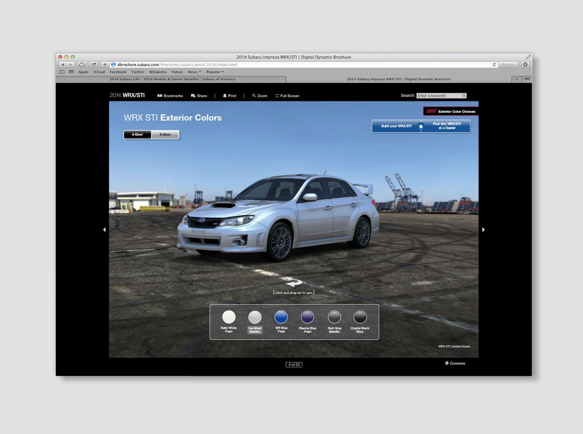Open the iCloud bookmark
The image size is (583, 434).
(99, 72)
